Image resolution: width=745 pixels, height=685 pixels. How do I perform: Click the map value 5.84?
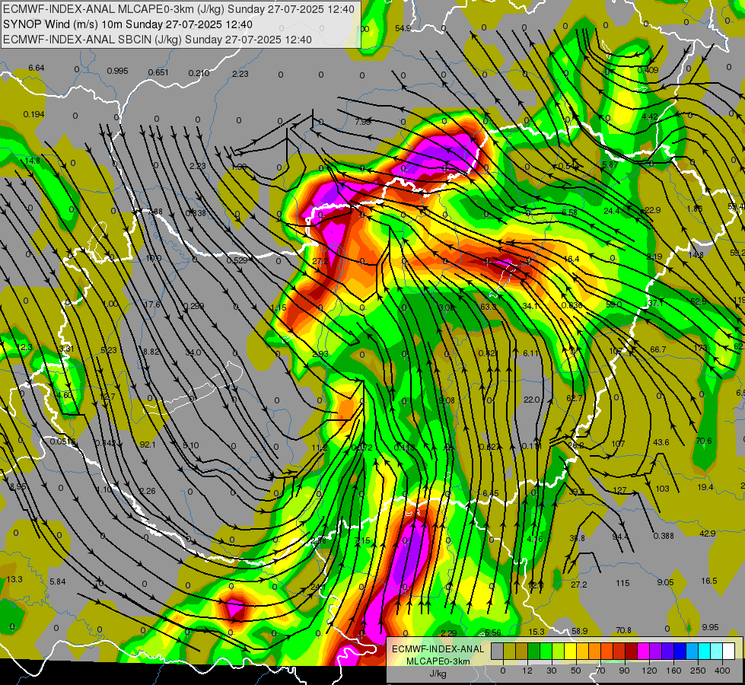coord(58,581)
